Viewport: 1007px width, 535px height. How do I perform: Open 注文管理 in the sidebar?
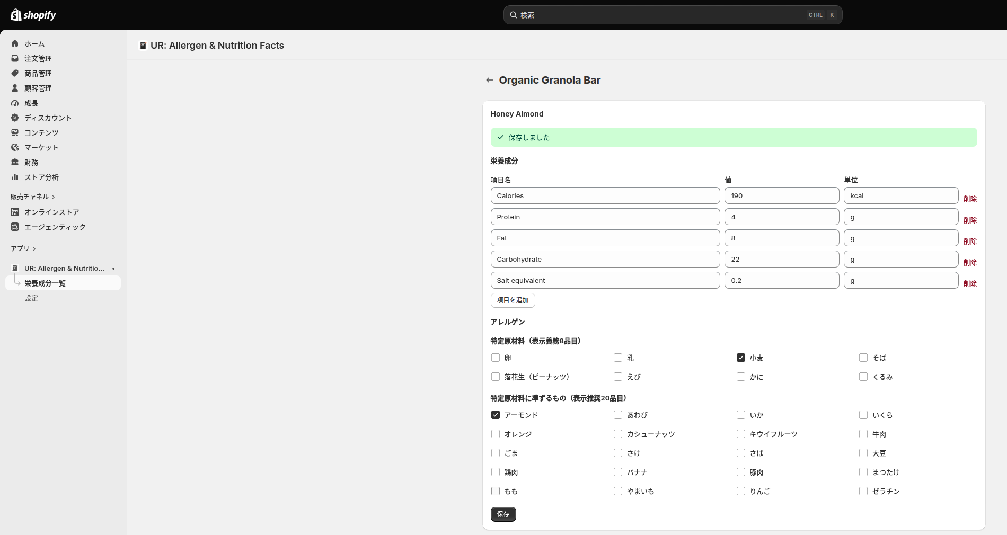click(x=63, y=58)
